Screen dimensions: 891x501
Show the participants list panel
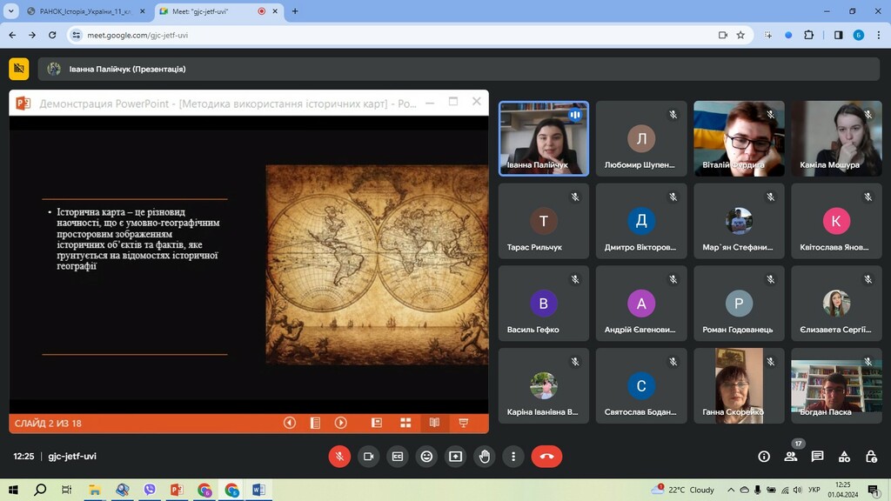790,456
